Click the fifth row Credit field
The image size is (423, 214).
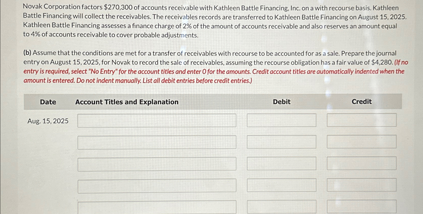point(361,207)
